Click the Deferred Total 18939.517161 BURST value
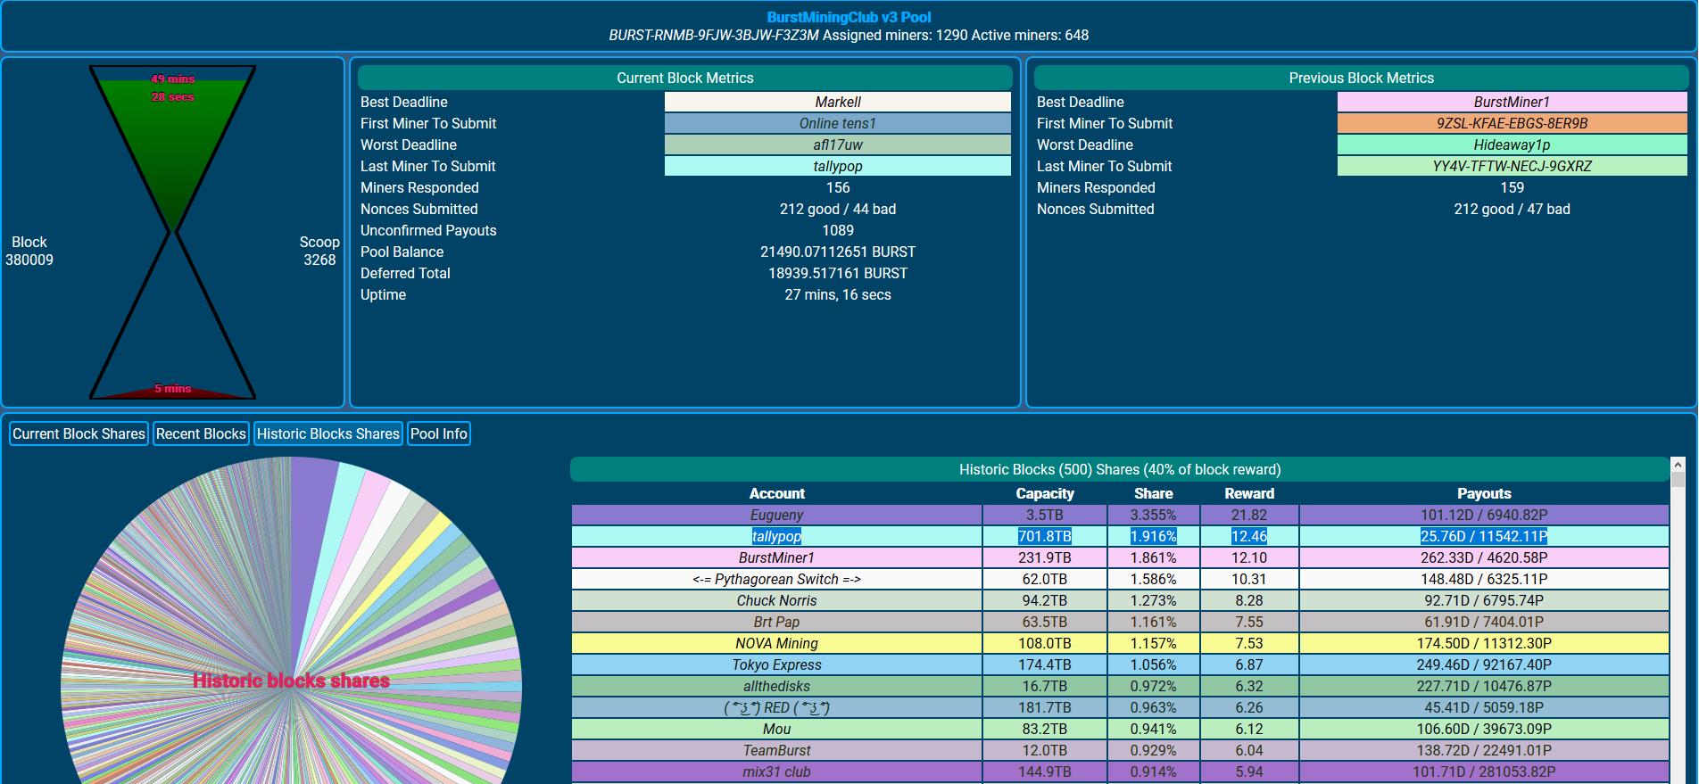 tap(838, 273)
